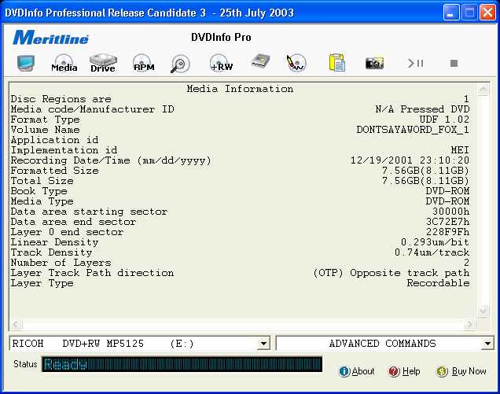Click the 'UDF 1.02' format value
Screen dimensions: 500x394
coord(444,120)
